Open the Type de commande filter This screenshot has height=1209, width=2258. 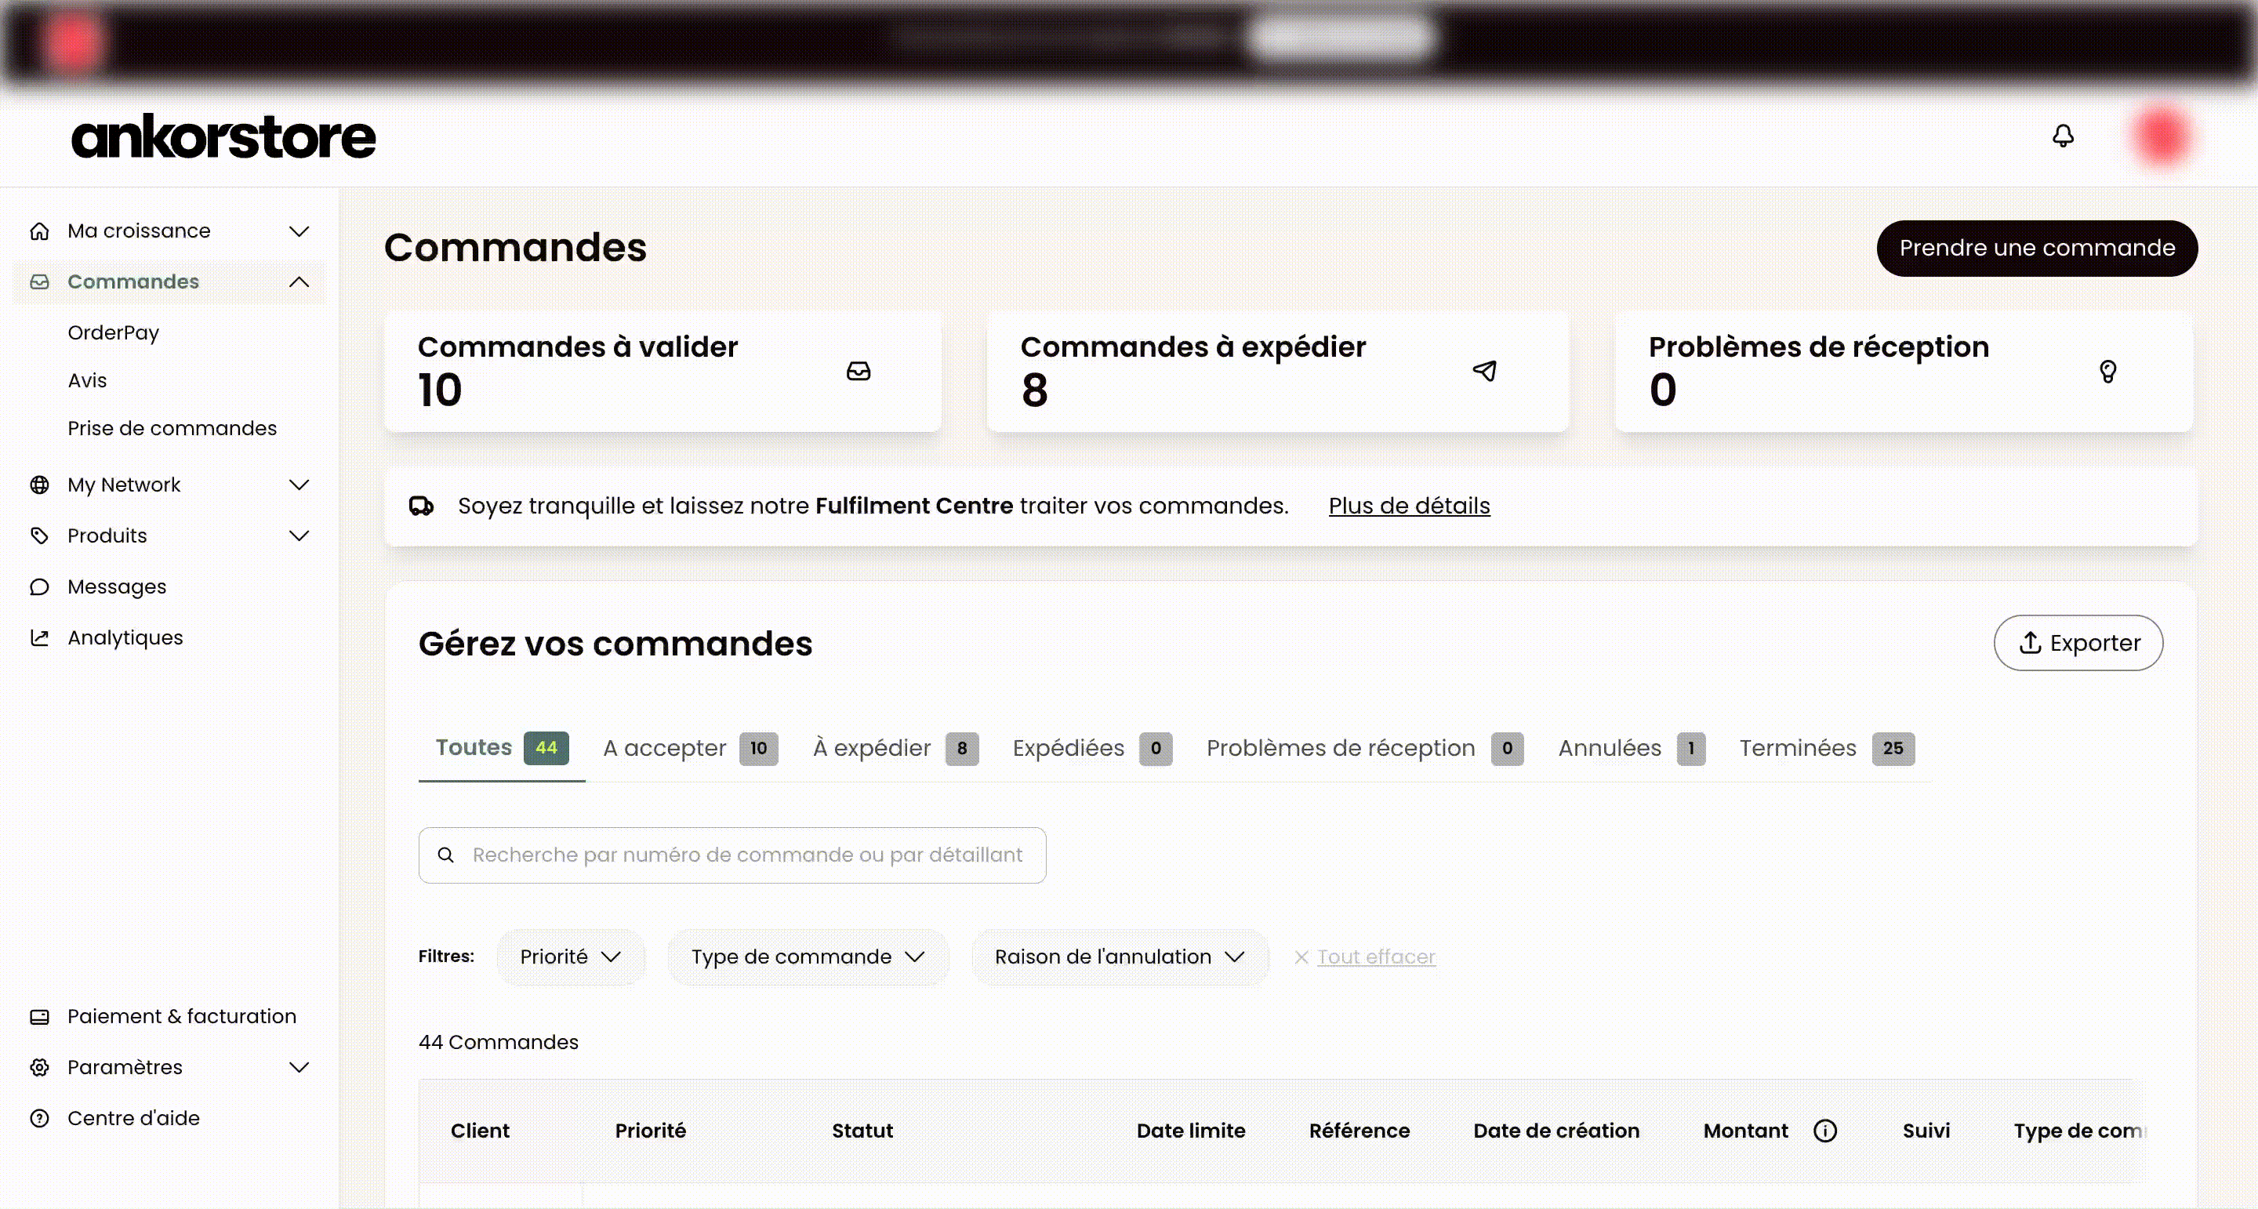(808, 957)
